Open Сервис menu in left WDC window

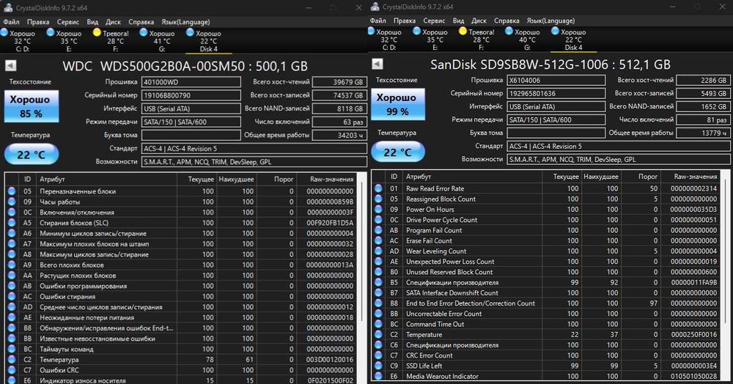coord(68,22)
